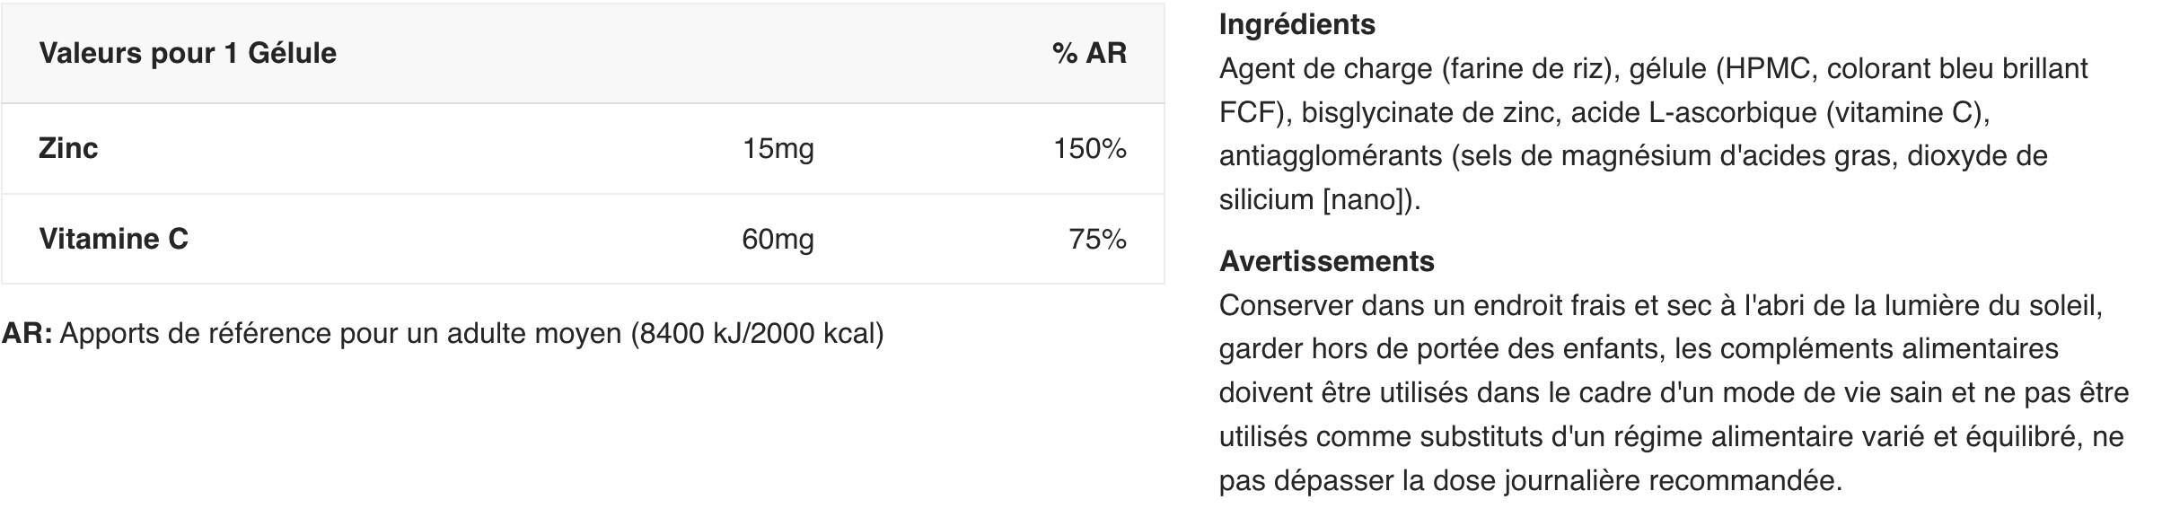Click the bold 'AR:' footnote label
The height and width of the screenshot is (526, 2171).
27,334
